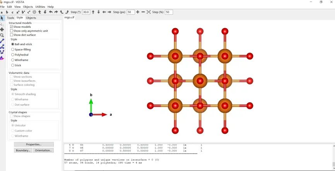335x171 pixels.
Task: Uncheck the Show models checkbox
Action: click(12, 27)
